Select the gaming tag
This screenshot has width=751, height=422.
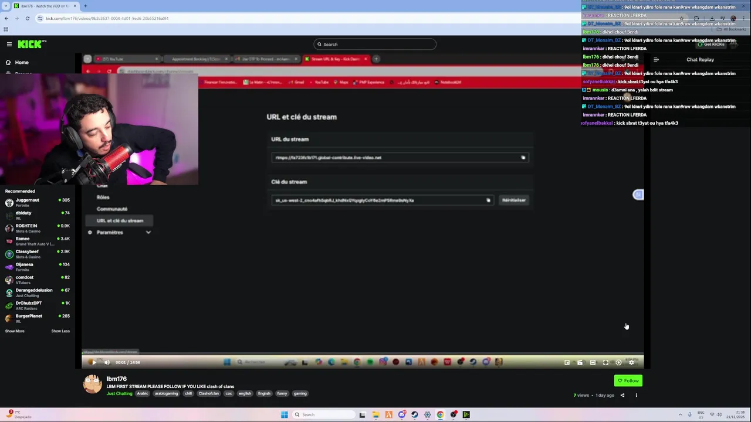300,393
